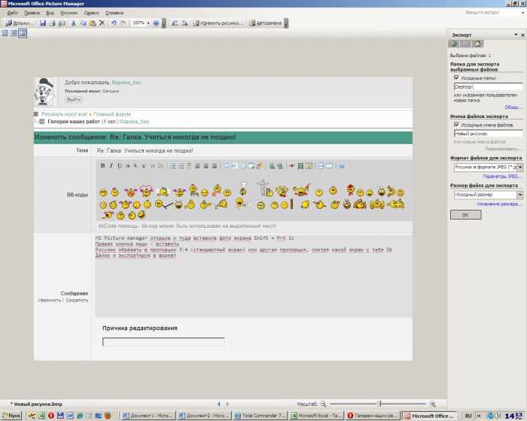Click the Delete X icon in the toolbar
527x421 pixels.
tap(102, 23)
